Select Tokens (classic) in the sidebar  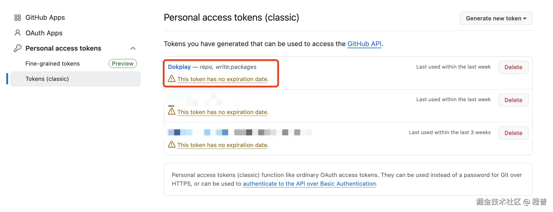47,79
